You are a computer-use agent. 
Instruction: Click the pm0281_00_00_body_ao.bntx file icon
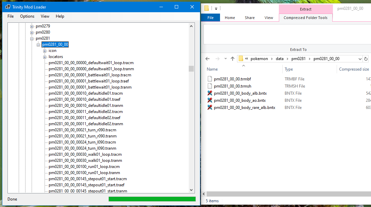pos(209,100)
